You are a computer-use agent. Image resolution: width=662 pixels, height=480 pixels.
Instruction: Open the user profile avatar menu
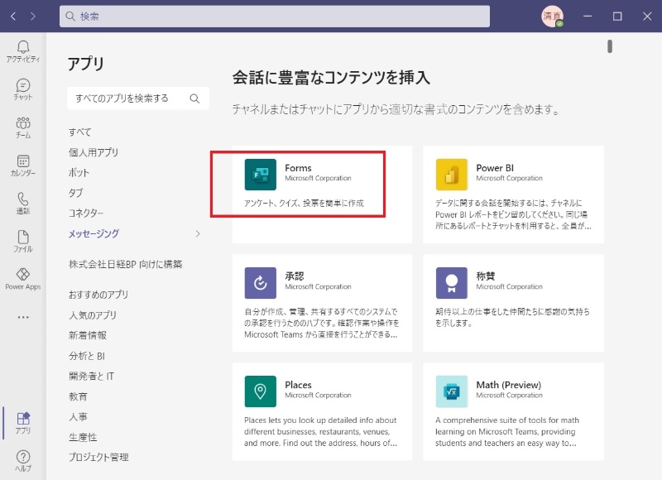coord(552,16)
